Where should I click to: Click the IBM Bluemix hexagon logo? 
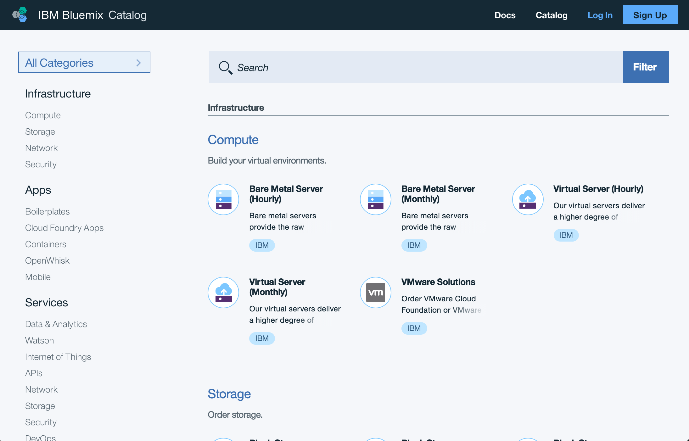[20, 15]
